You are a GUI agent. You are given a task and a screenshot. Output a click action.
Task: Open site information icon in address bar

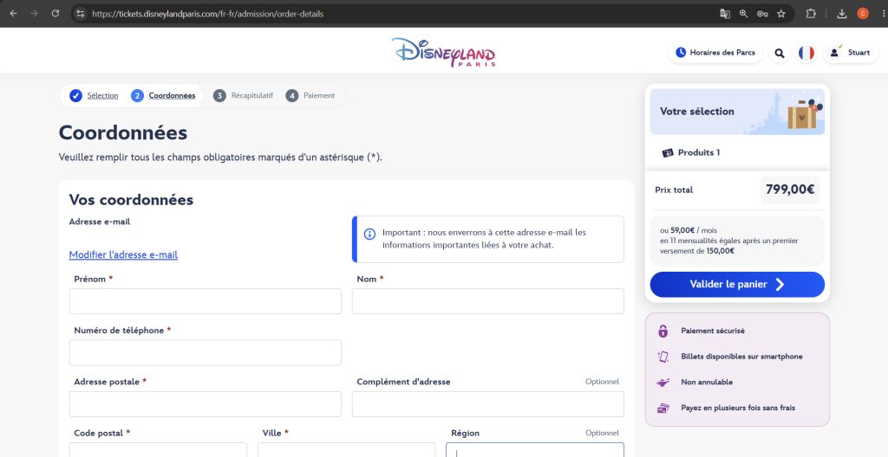click(x=81, y=14)
